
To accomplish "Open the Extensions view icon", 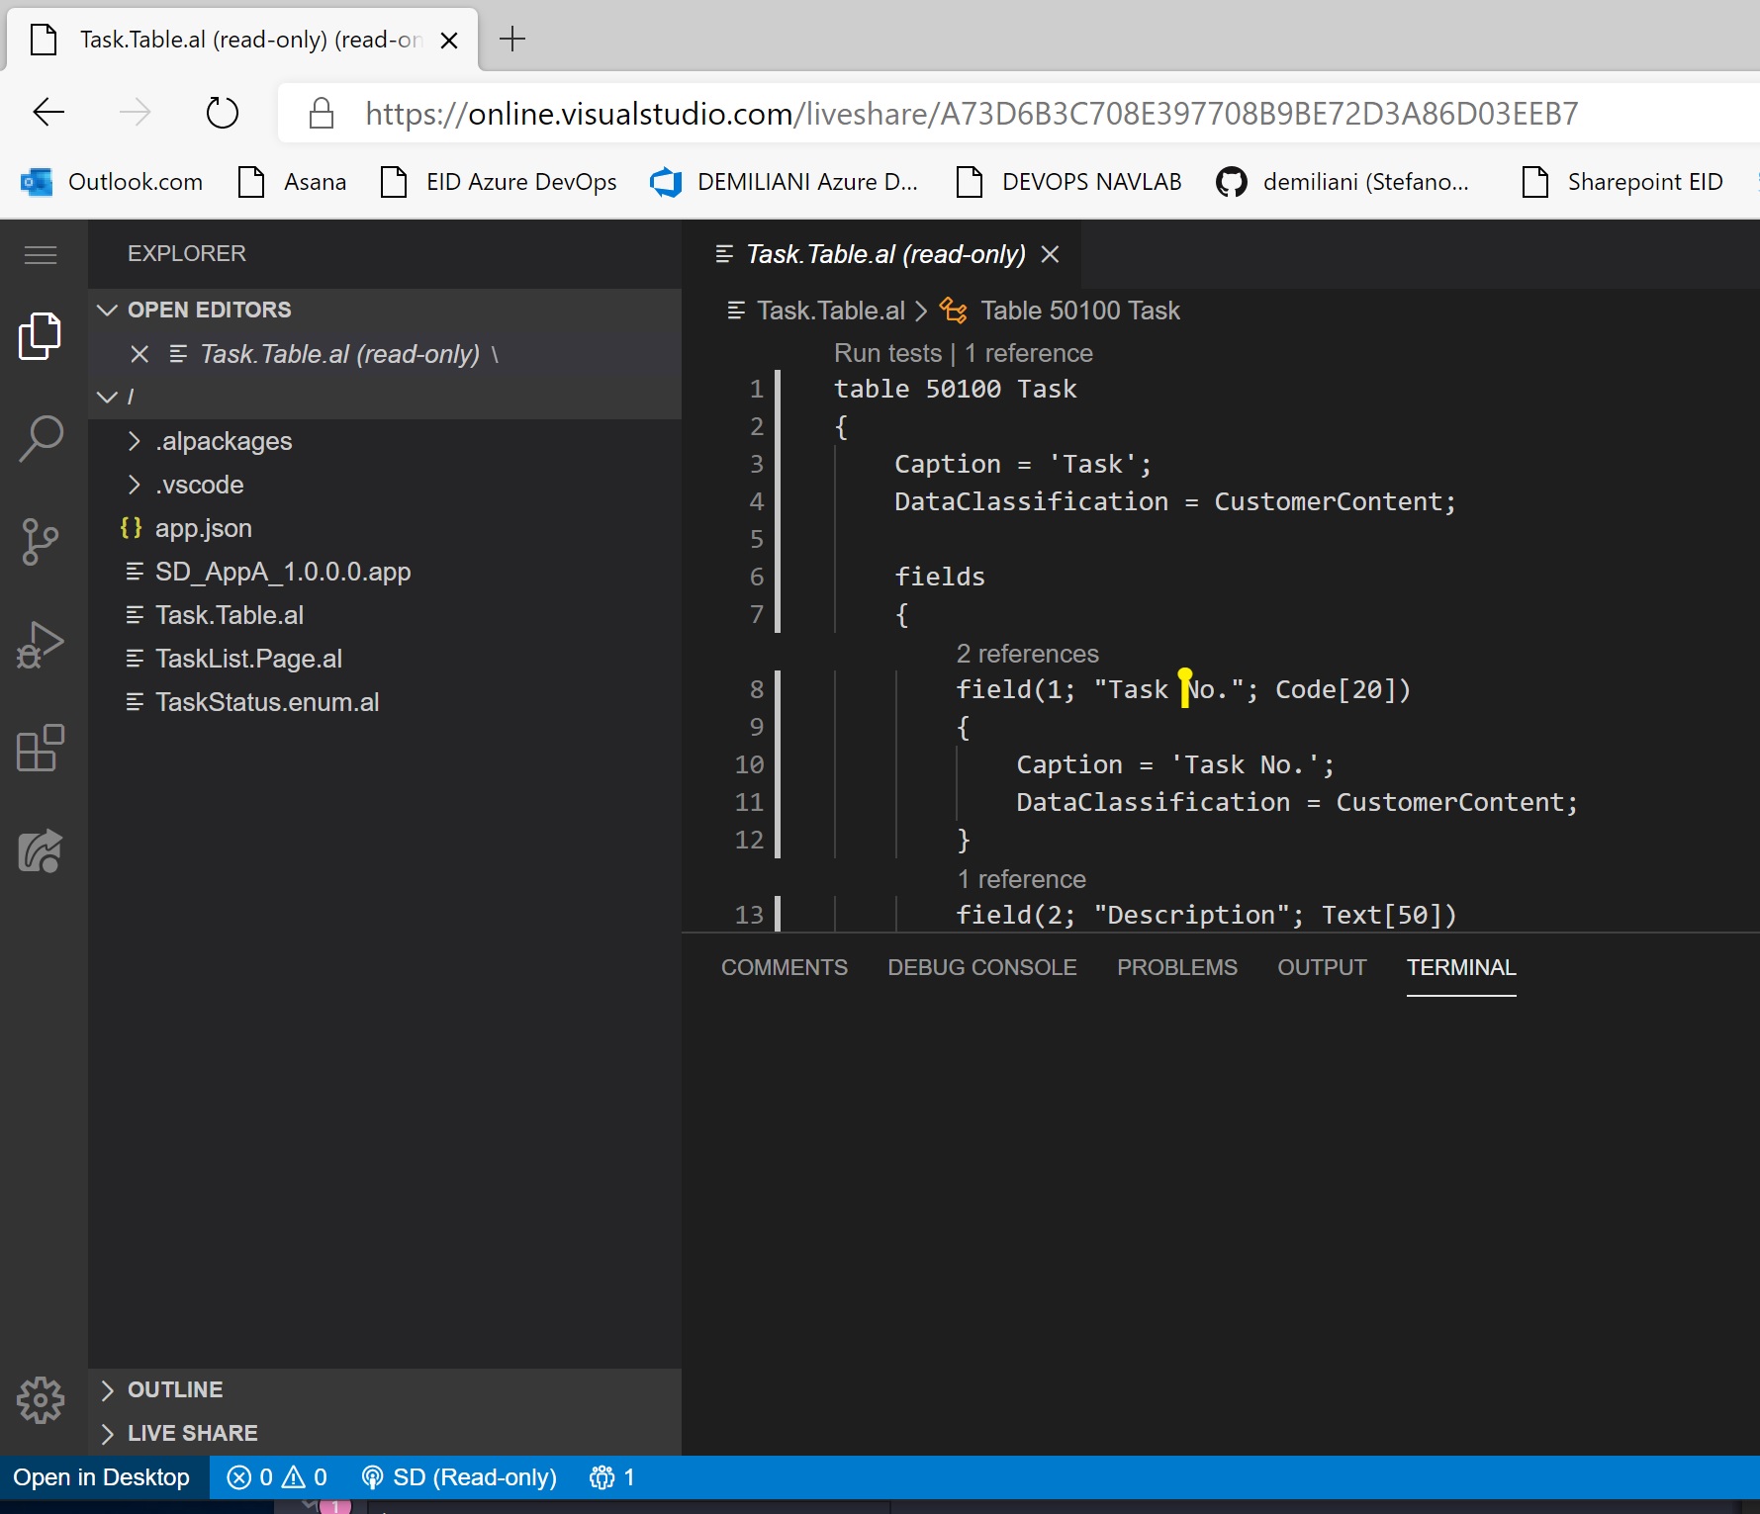I will (x=41, y=749).
